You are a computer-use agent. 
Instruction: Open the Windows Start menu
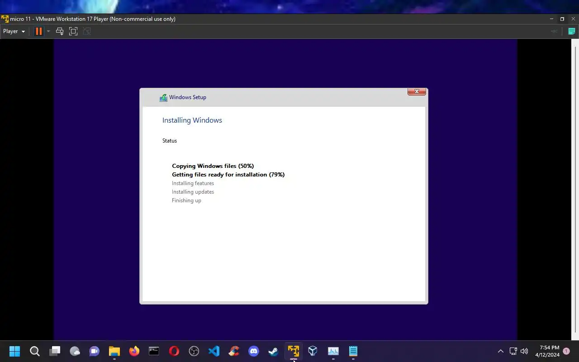[x=15, y=351]
